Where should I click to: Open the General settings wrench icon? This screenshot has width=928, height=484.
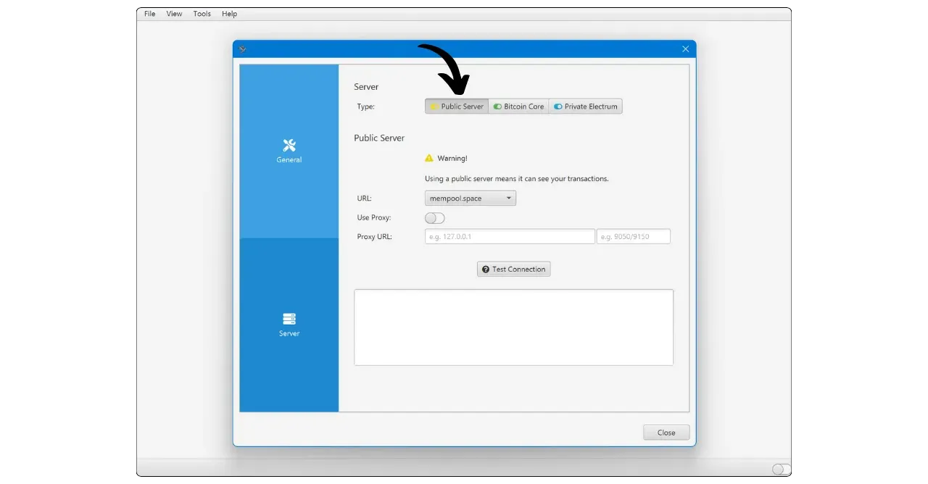point(289,146)
